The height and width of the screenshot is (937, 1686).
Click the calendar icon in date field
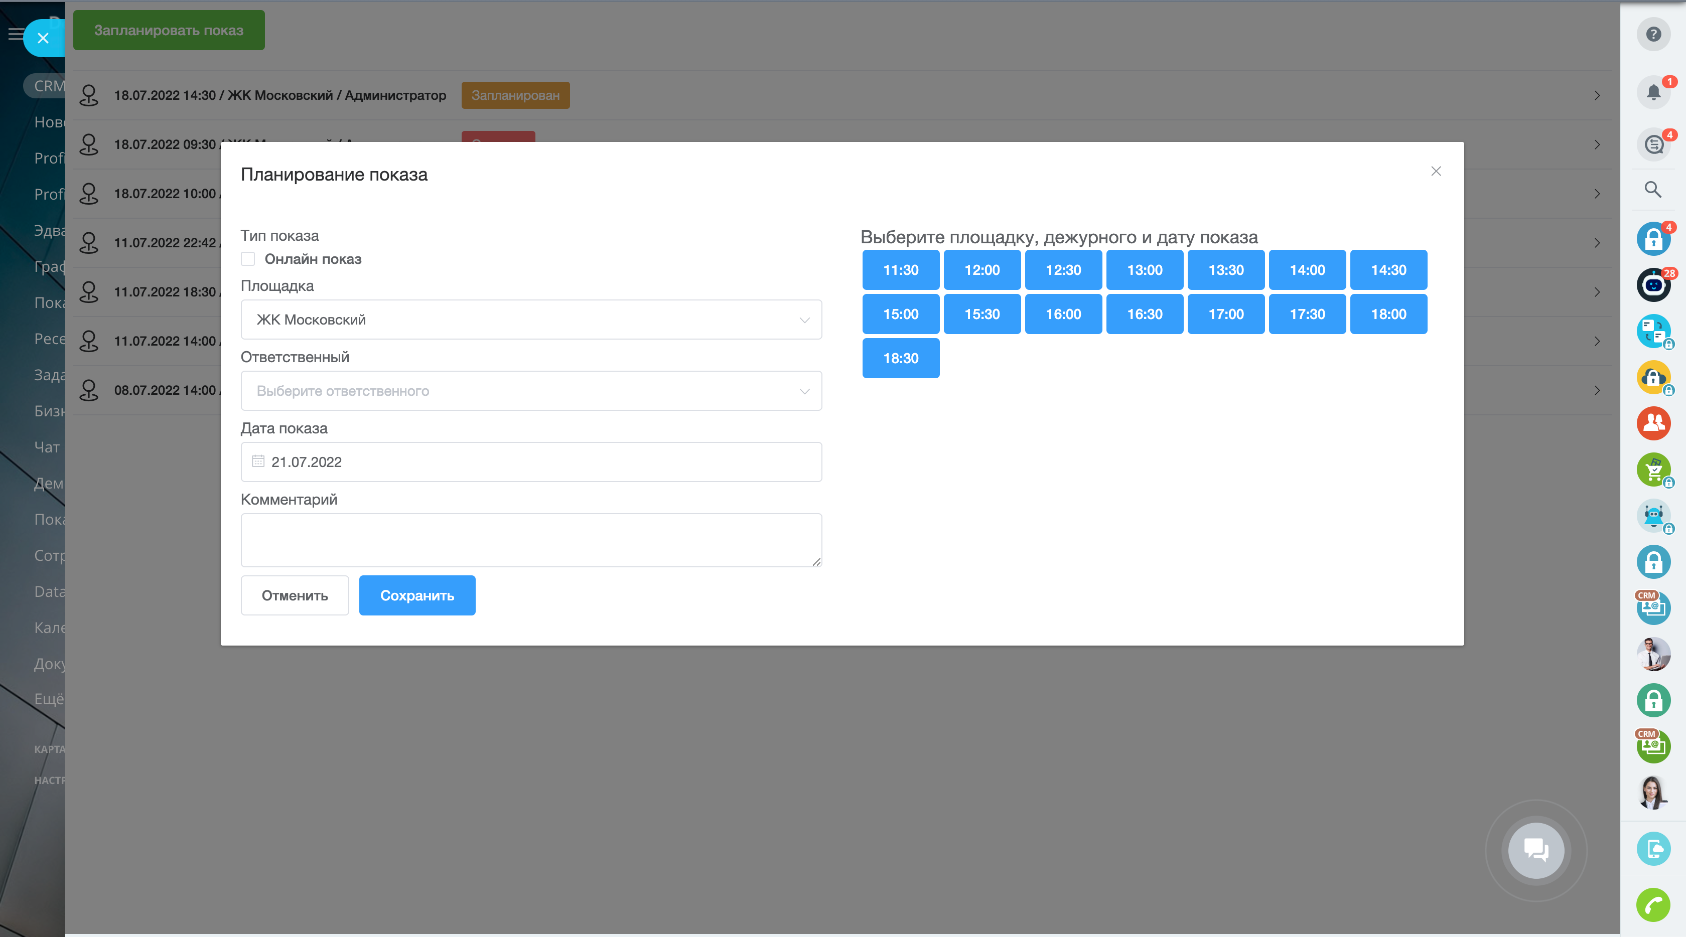(x=258, y=461)
